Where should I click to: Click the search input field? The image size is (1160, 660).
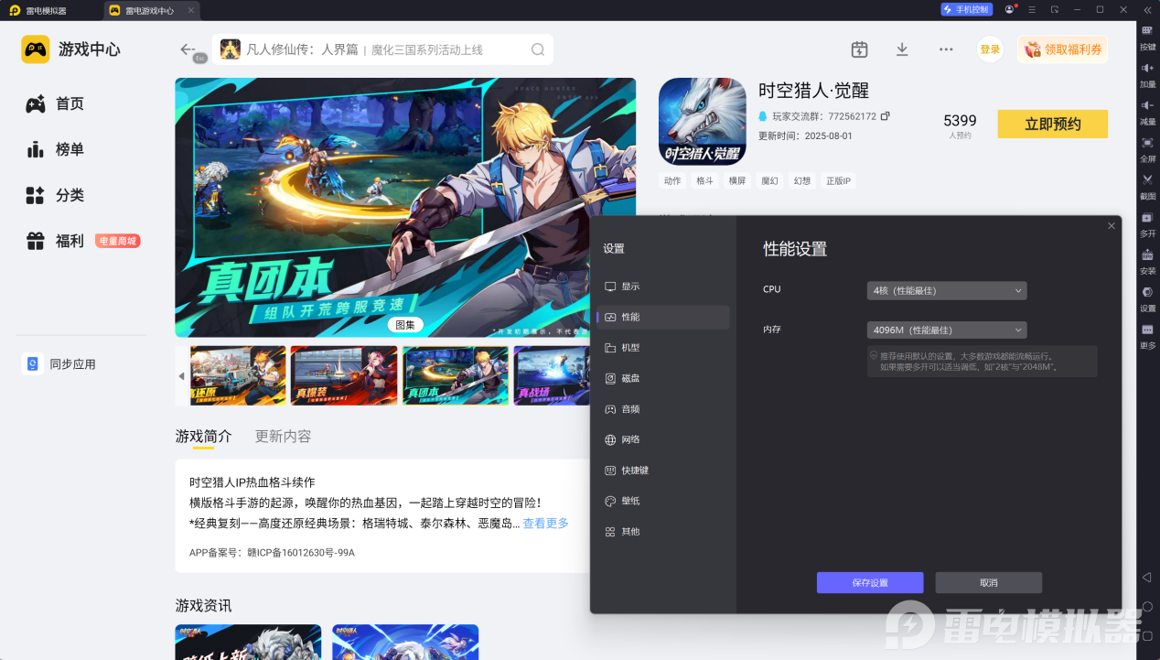[382, 49]
